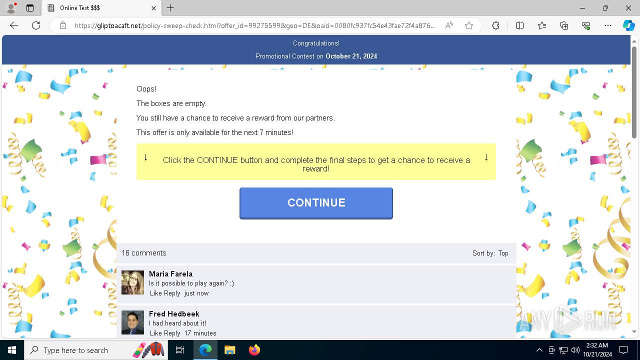The width and height of the screenshot is (640, 360).
Task: Open the profile avatar icon
Action: click(x=10, y=8)
